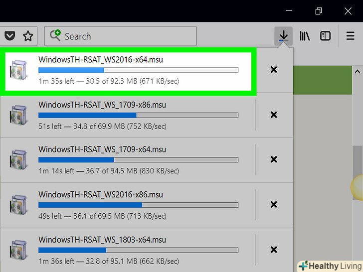Image resolution: width=363 pixels, height=272 pixels.
Task: Click status text '1m 14s left — 36.7 of 94.5 MB'
Action: tap(88, 171)
